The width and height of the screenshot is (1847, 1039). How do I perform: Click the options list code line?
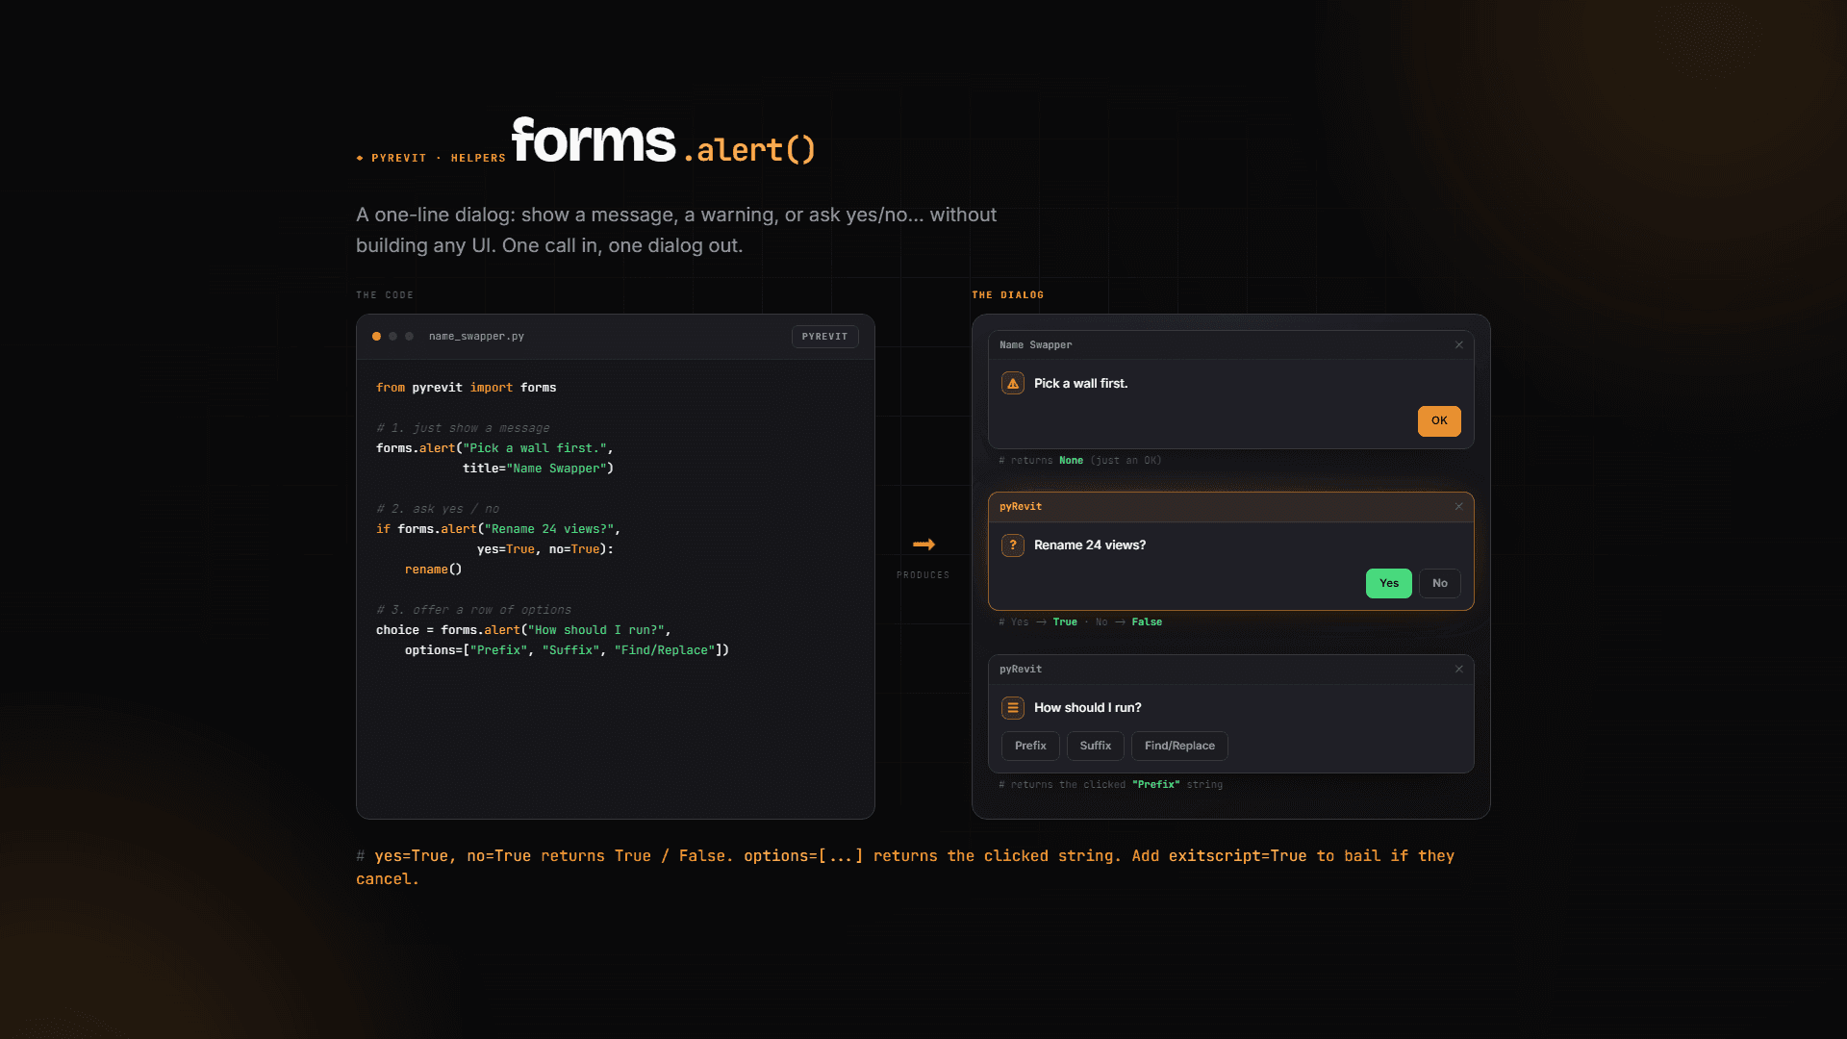567,650
